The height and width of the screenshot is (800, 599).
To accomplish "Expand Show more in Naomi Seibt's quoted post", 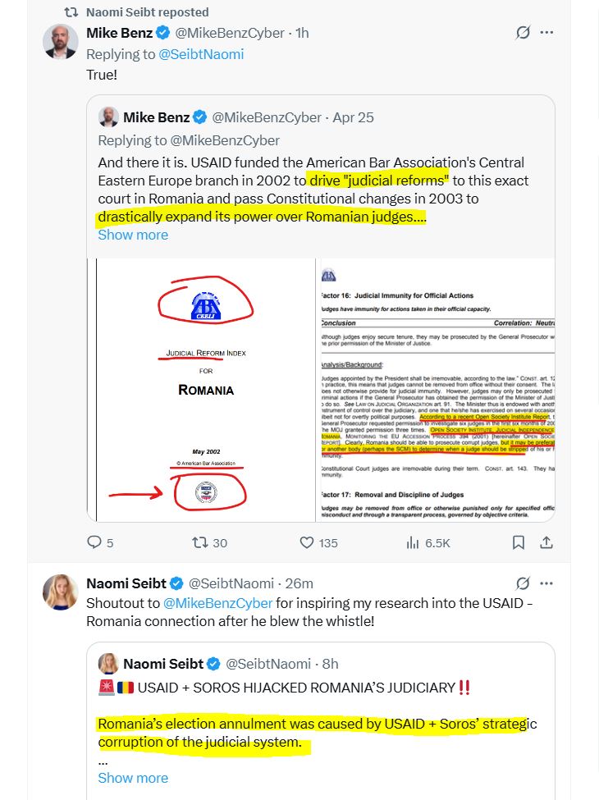I will point(133,778).
